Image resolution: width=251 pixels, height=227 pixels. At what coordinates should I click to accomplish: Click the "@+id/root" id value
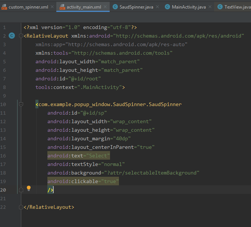(85, 79)
